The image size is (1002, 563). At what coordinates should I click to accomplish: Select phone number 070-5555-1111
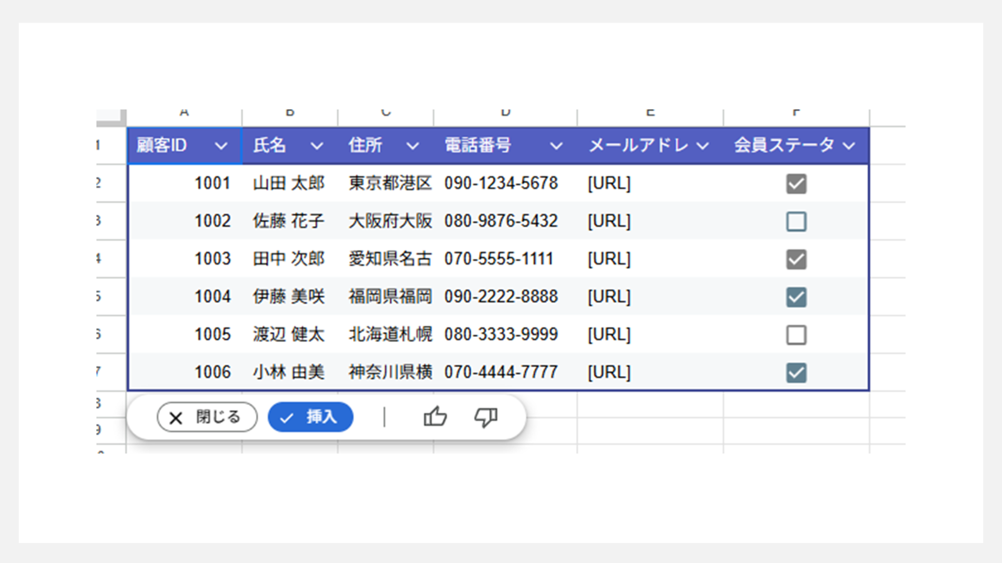pyautogui.click(x=505, y=258)
